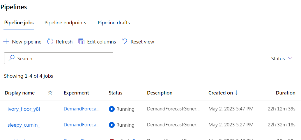Image resolution: width=301 pixels, height=140 pixels.
Task: Click Running status icon for ivory_floor job
Action: click(x=111, y=109)
